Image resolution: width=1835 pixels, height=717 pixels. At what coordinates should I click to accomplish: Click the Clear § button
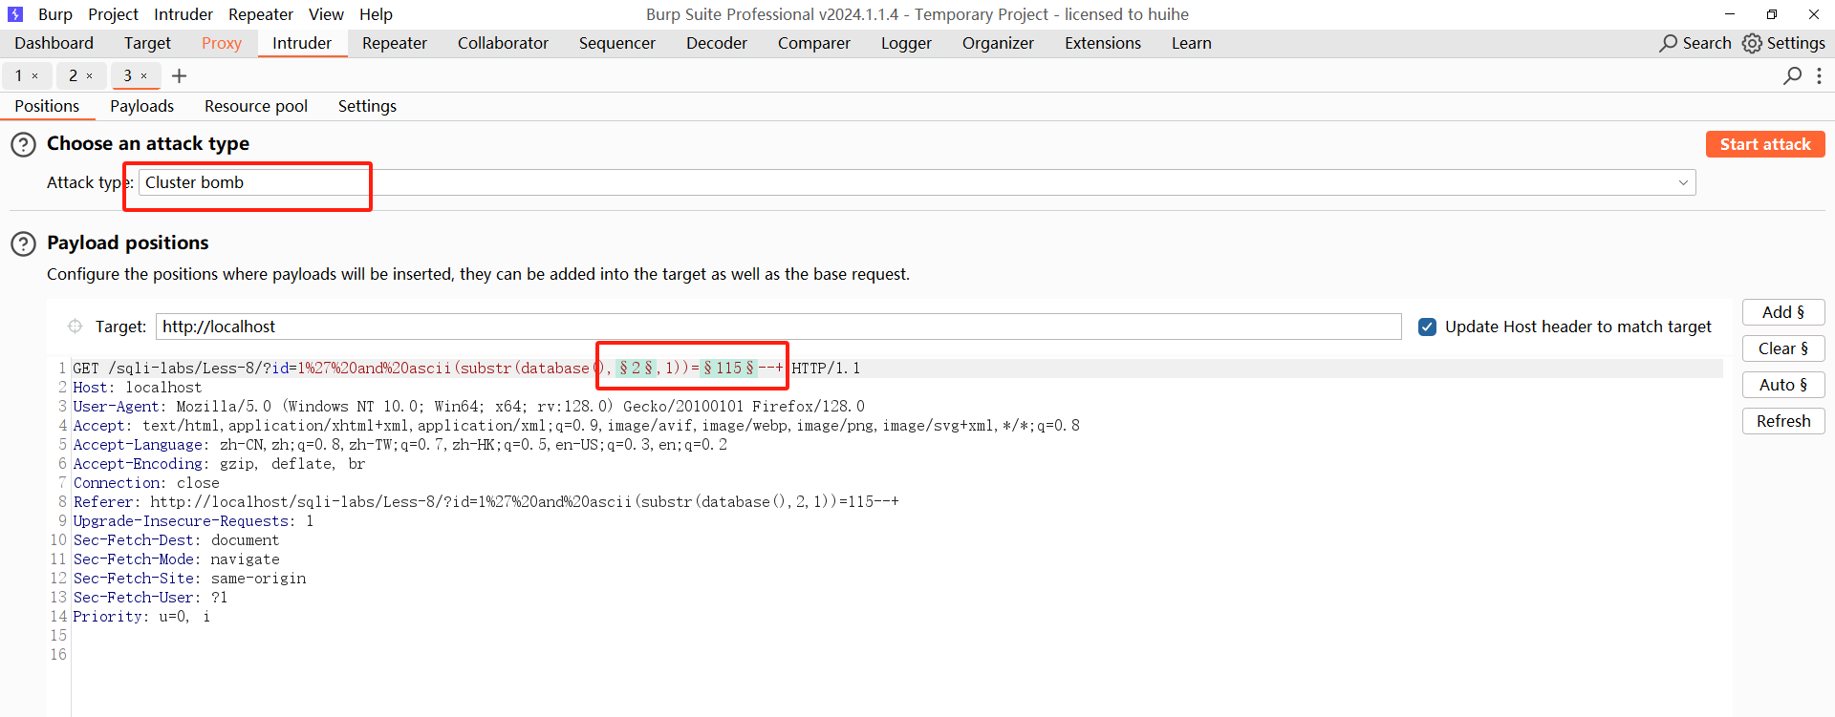1783,348
